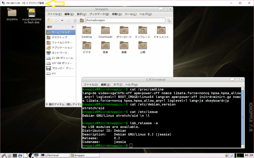Click network connection tray icon
This screenshot has width=254, height=158.
(232, 155)
